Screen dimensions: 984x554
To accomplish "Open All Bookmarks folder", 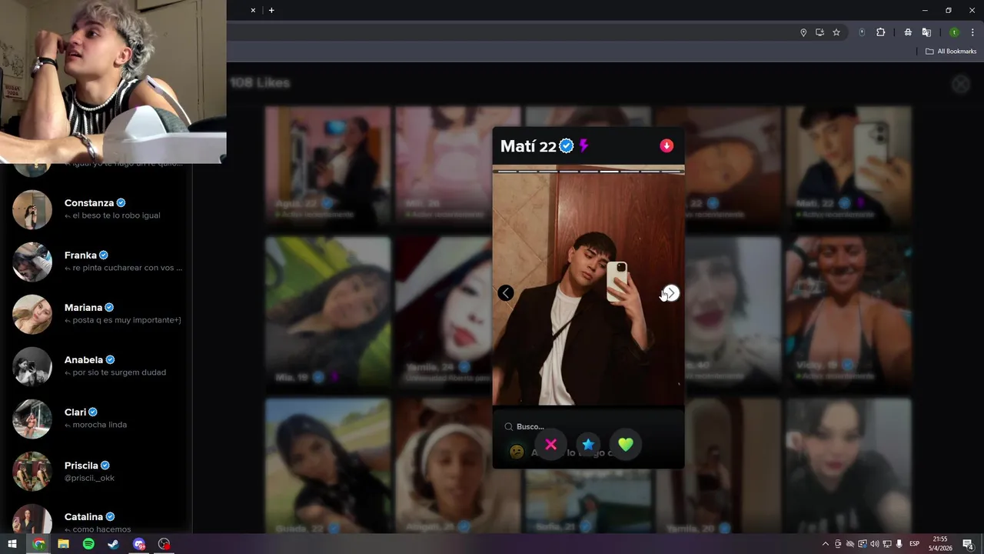I will pos(951,52).
